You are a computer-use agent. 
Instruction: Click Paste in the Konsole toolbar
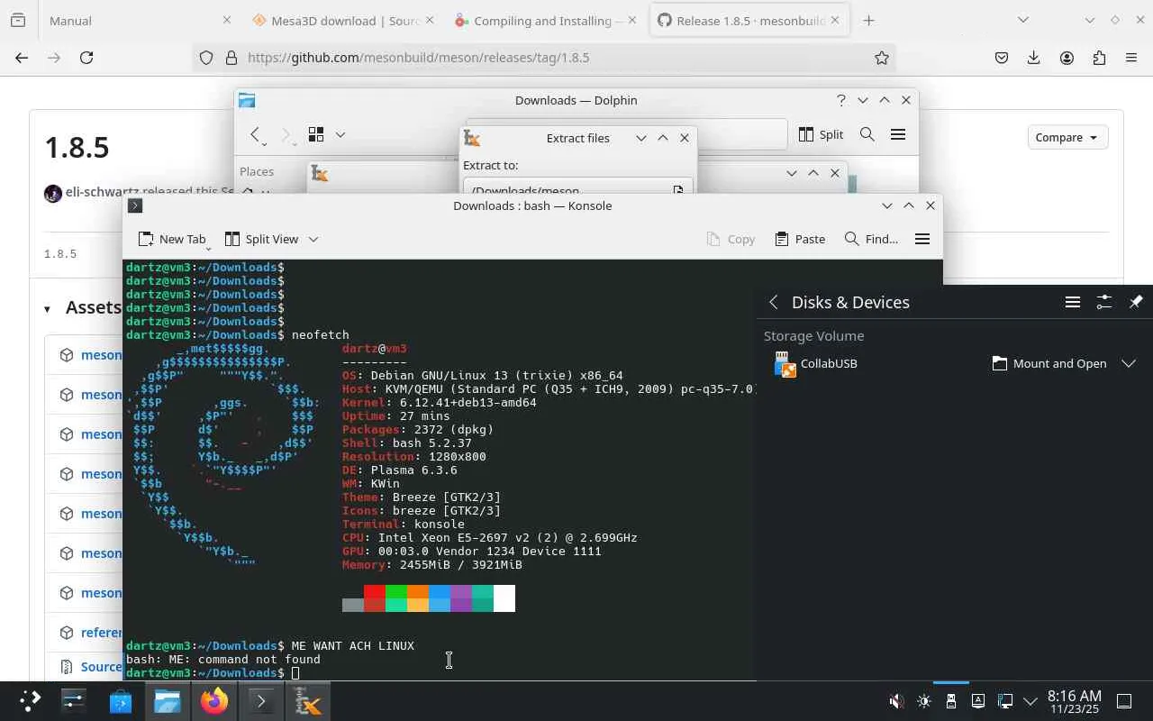(x=800, y=239)
